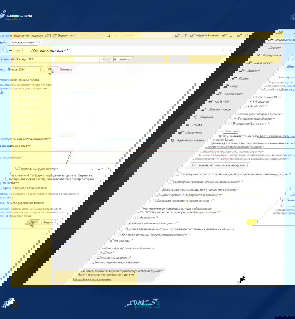Click the period field 'Январь 2024 г.'
Image resolution: width=295 pixels, height=319 pixels.
click(x=21, y=69)
